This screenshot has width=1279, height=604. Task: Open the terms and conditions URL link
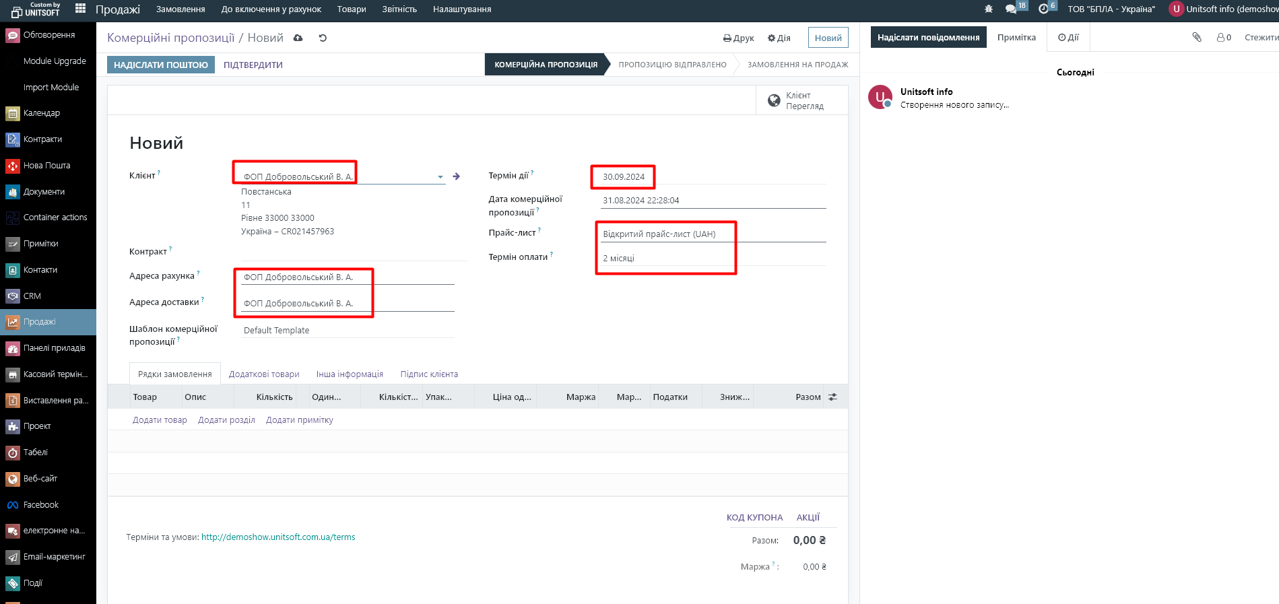[x=278, y=537]
